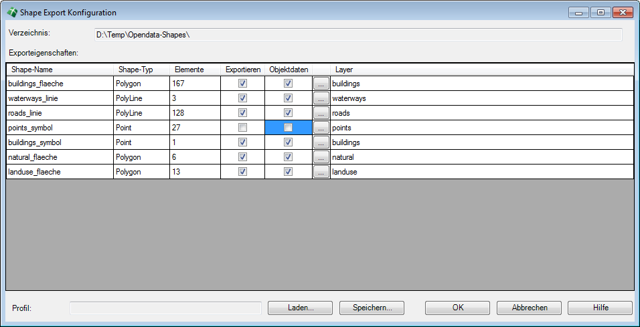Uncheck Exportieren for buildings_flaeche

tap(243, 84)
